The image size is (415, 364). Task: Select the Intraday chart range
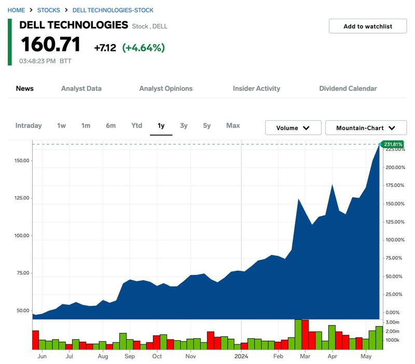click(29, 125)
